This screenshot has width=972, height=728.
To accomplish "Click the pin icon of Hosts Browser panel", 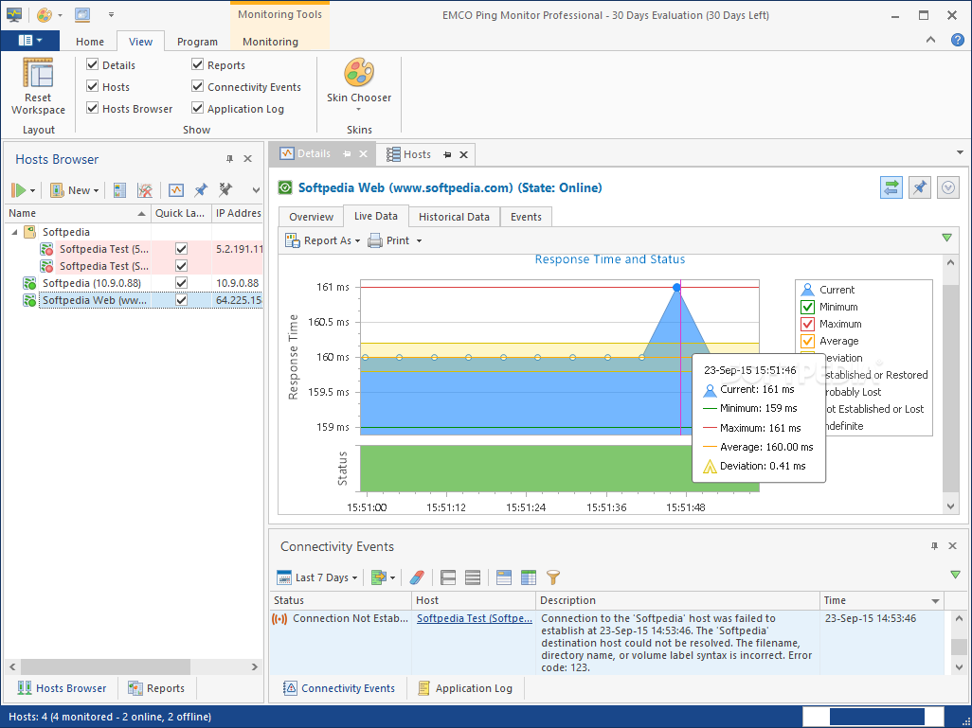I will (x=229, y=159).
